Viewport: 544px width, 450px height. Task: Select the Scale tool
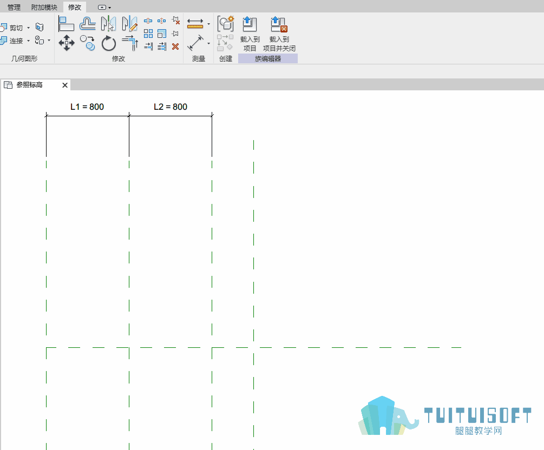162,34
